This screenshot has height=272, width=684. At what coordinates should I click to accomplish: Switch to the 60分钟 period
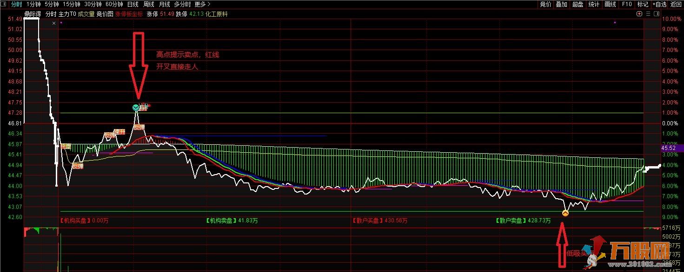coord(114,4)
